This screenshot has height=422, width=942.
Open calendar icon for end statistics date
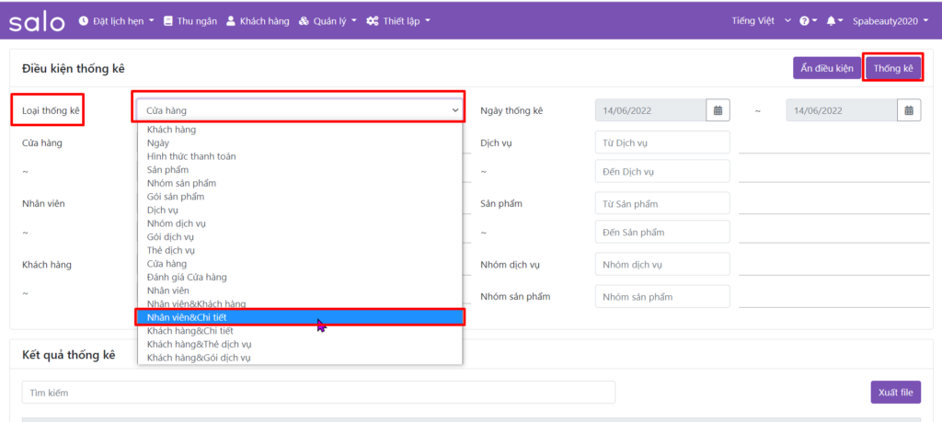click(x=909, y=110)
